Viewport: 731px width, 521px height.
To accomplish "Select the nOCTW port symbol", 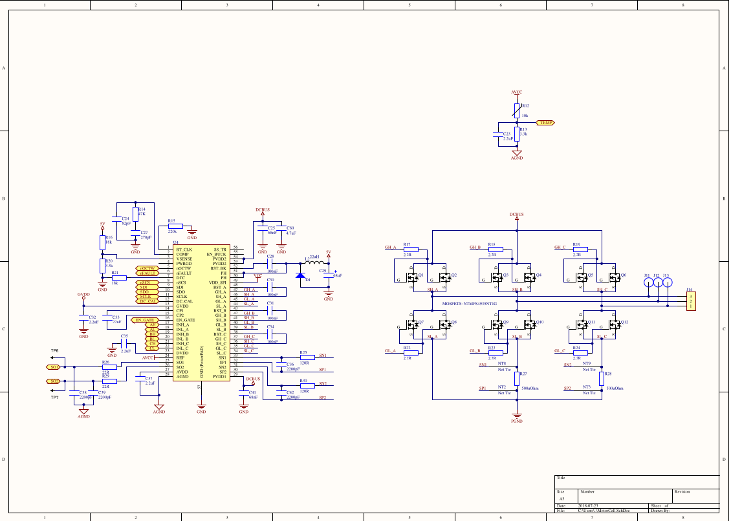I will [x=147, y=268].
